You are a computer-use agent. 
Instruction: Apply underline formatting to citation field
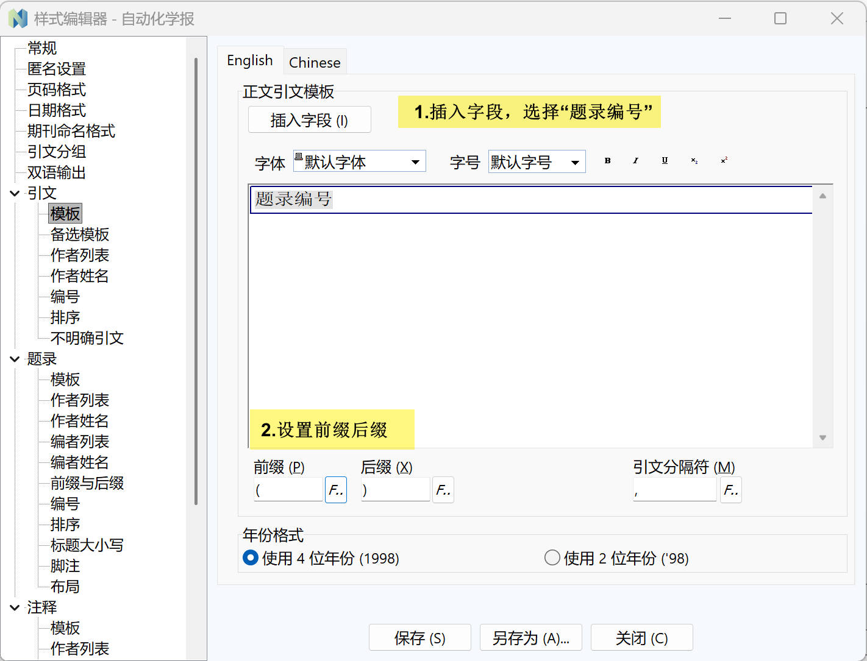pos(665,161)
